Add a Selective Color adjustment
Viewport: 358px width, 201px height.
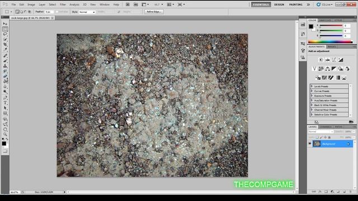point(344,78)
